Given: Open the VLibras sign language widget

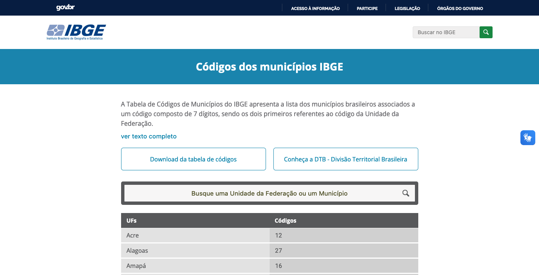Looking at the screenshot, I should point(527,138).
